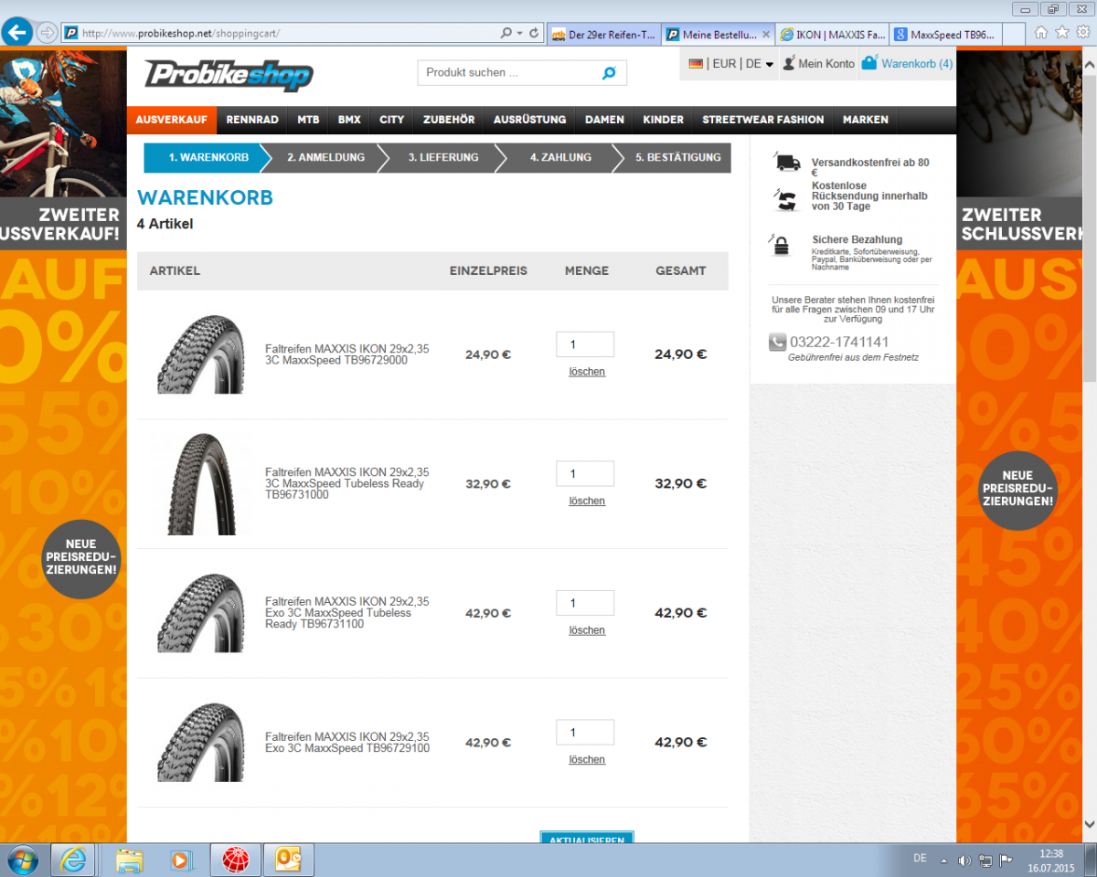Open the MARKEN menu
Image resolution: width=1097 pixels, height=877 pixels.
coord(865,120)
